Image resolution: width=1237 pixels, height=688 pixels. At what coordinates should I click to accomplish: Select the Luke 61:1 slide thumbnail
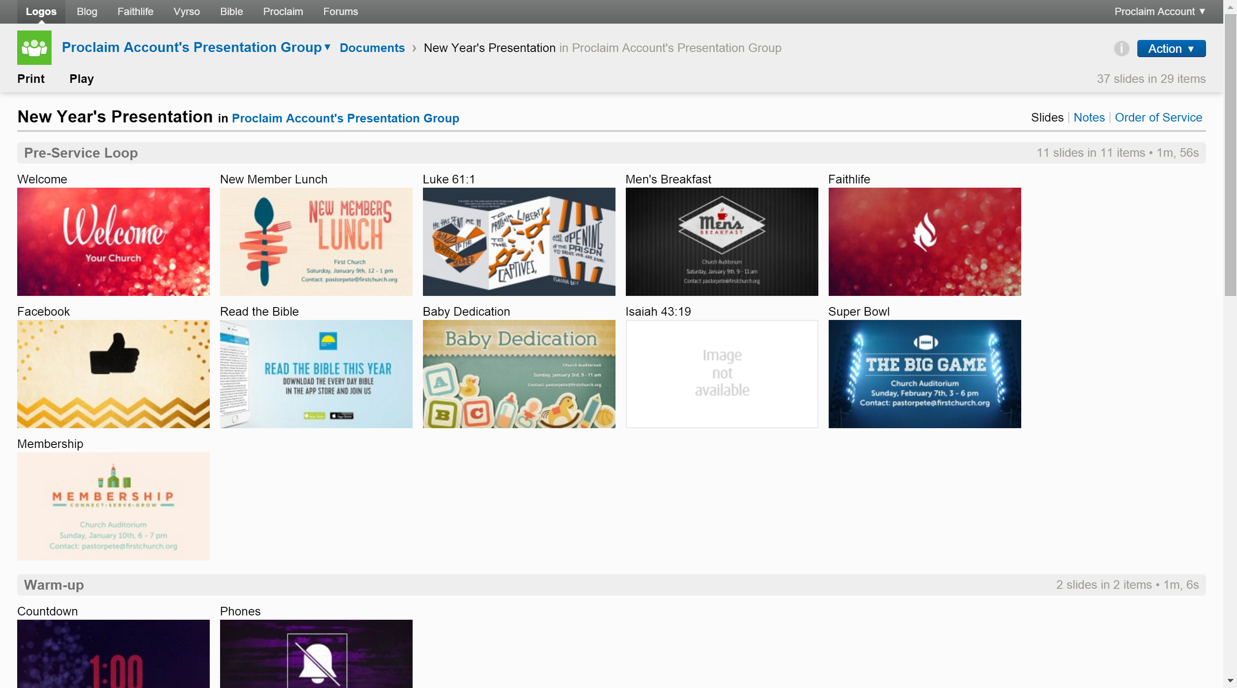[x=519, y=242]
